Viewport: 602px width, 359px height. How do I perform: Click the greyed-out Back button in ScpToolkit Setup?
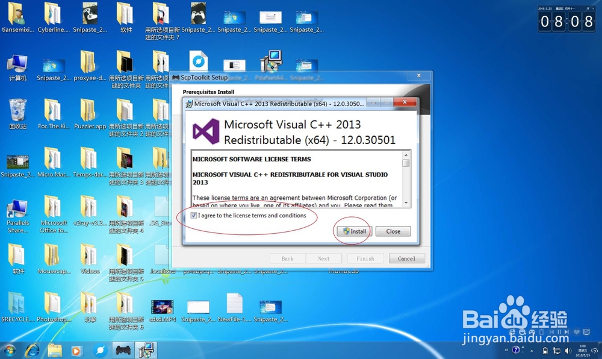pos(287,258)
